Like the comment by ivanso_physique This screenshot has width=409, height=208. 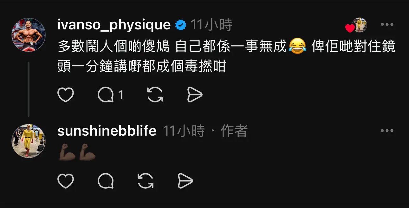(66, 95)
